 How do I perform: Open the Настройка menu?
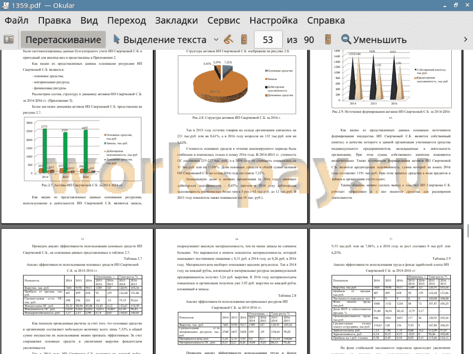[273, 20]
